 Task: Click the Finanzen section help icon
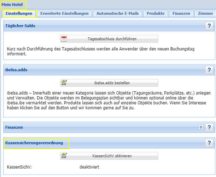(209, 127)
